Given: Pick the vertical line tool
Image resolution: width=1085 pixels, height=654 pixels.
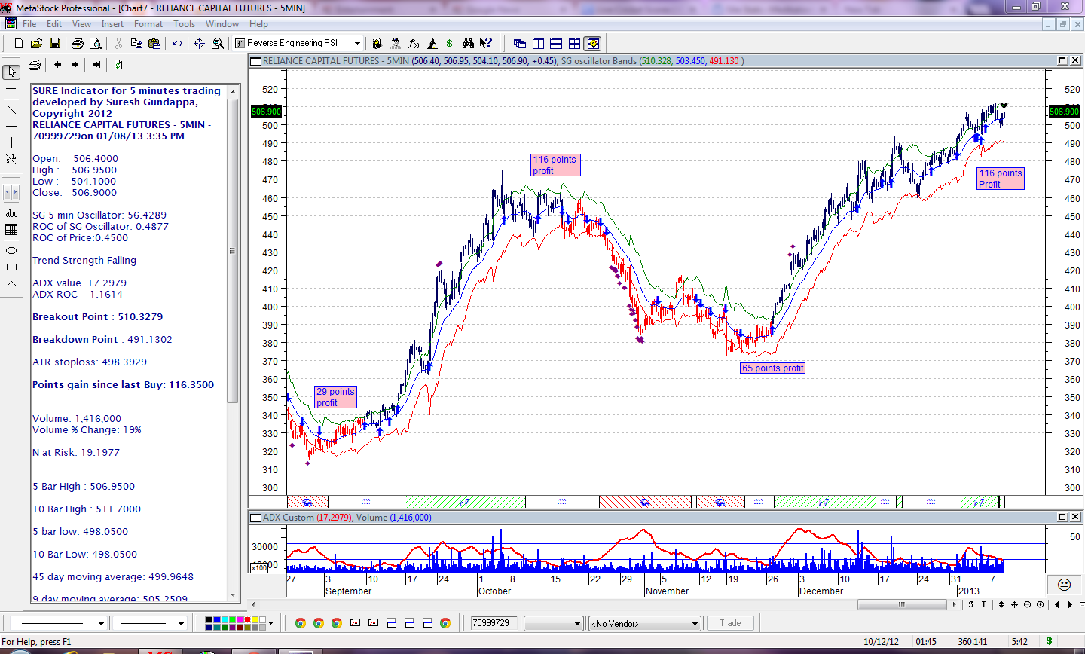Looking at the screenshot, I should pyautogui.click(x=11, y=142).
